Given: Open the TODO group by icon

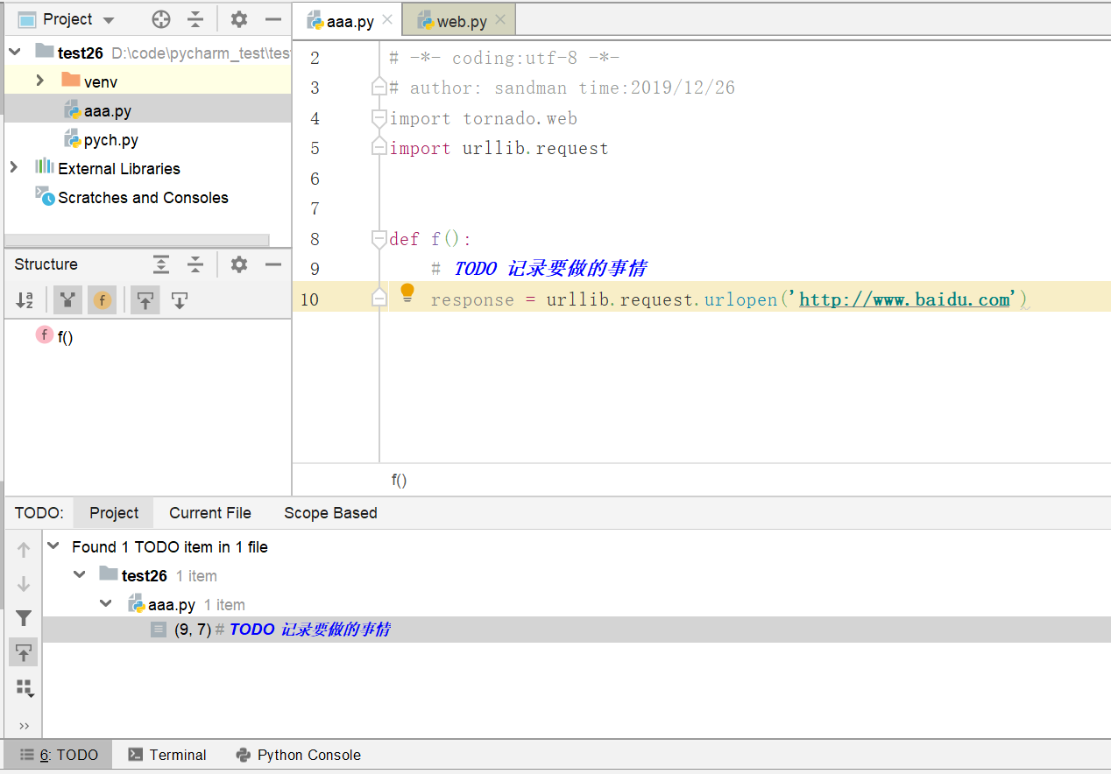Looking at the screenshot, I should click(x=24, y=688).
